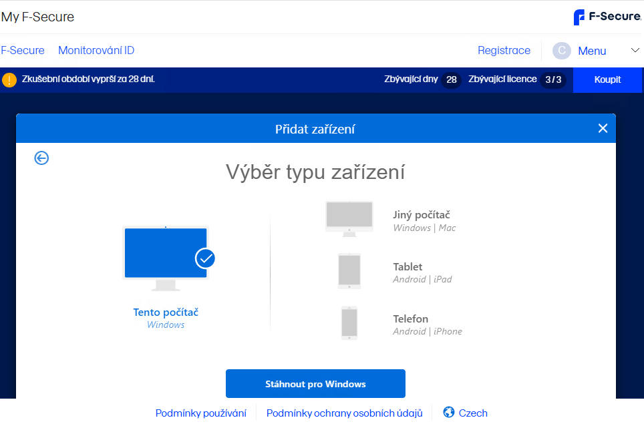The width and height of the screenshot is (644, 428).
Task: Click the globe language icon
Action: [448, 412]
